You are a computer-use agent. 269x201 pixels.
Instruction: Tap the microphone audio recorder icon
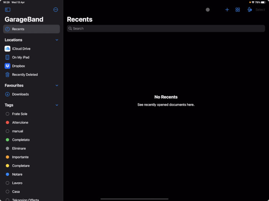(x=249, y=10)
